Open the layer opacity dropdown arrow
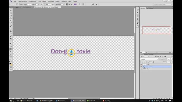This screenshot has height=102, width=182. (171, 59)
